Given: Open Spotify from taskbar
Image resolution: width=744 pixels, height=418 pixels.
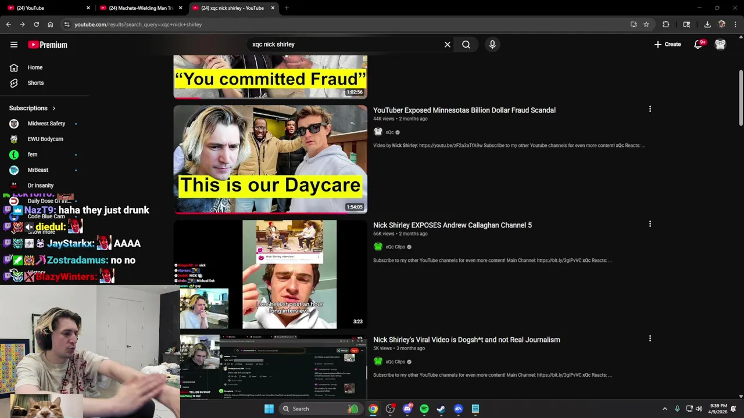Looking at the screenshot, I should tap(424, 409).
